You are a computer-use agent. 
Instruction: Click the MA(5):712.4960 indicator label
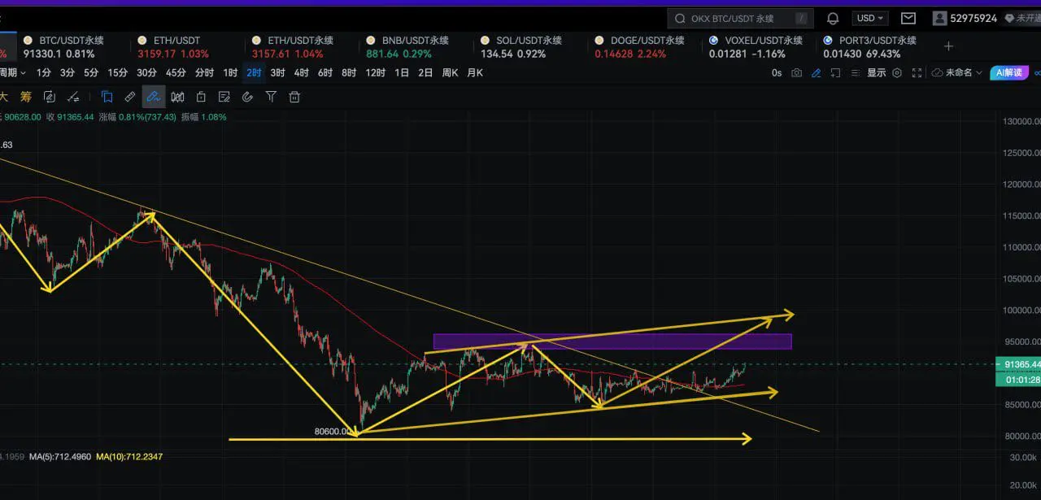tap(59, 457)
